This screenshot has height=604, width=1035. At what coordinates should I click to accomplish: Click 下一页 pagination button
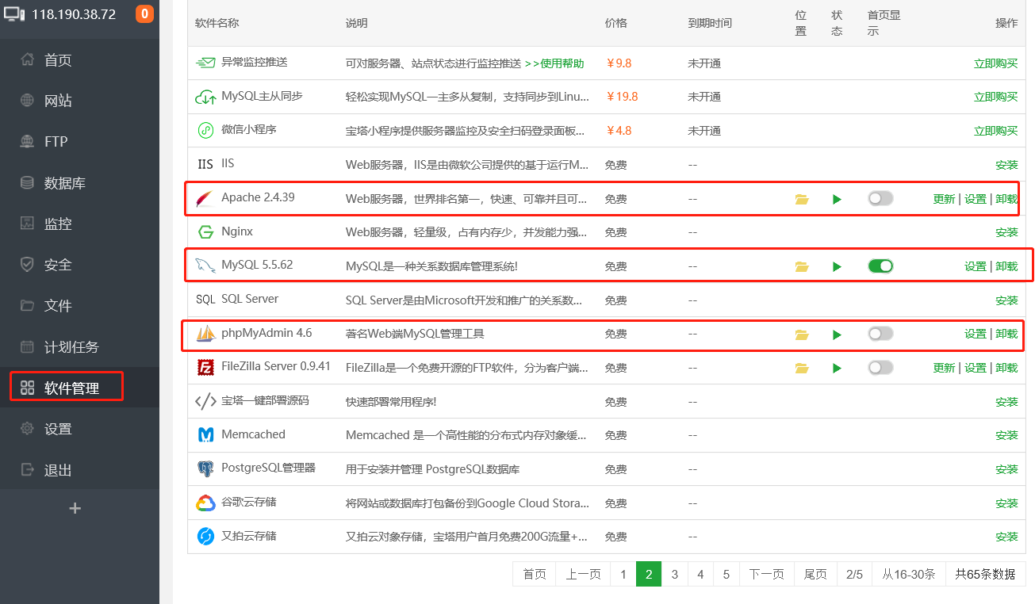(x=767, y=574)
